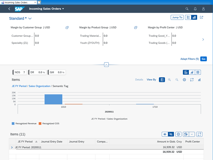Collapse the filter header area

coord(106,64)
